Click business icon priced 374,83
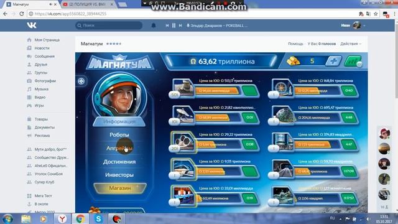 click(x=282, y=142)
